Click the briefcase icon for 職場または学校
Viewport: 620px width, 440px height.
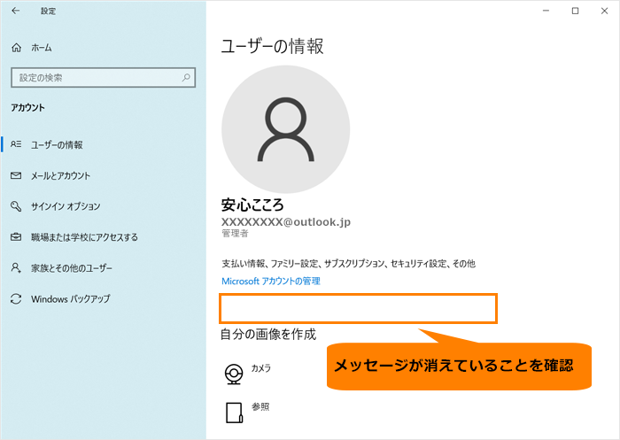click(x=16, y=236)
